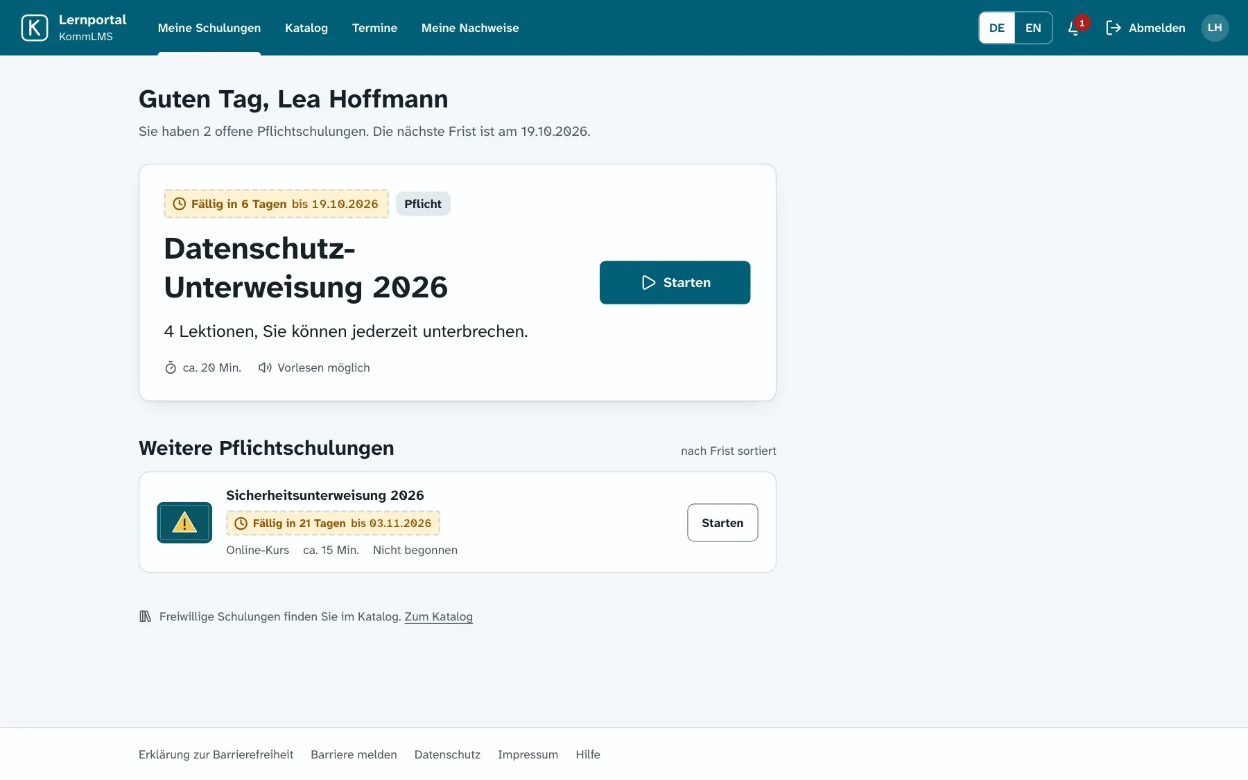The width and height of the screenshot is (1248, 780).
Task: Click Barriere melden footer link
Action: click(x=354, y=754)
